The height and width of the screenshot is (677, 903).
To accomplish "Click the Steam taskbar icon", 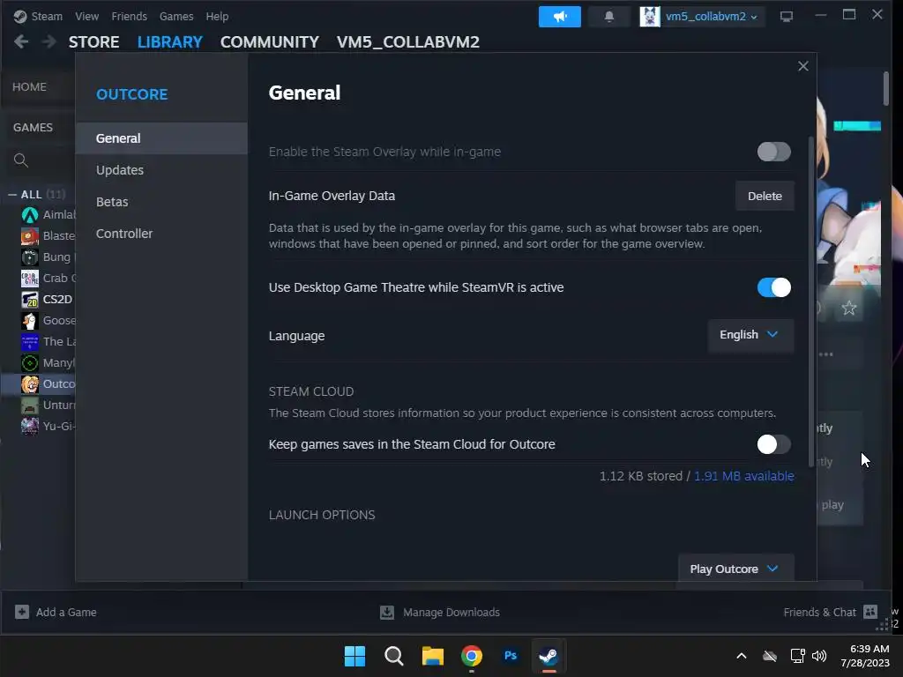I will click(549, 656).
